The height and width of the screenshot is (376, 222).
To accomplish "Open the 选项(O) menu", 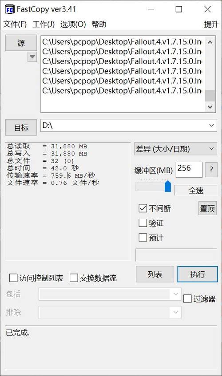I will [x=73, y=24].
